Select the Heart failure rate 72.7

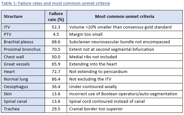(56, 71)
